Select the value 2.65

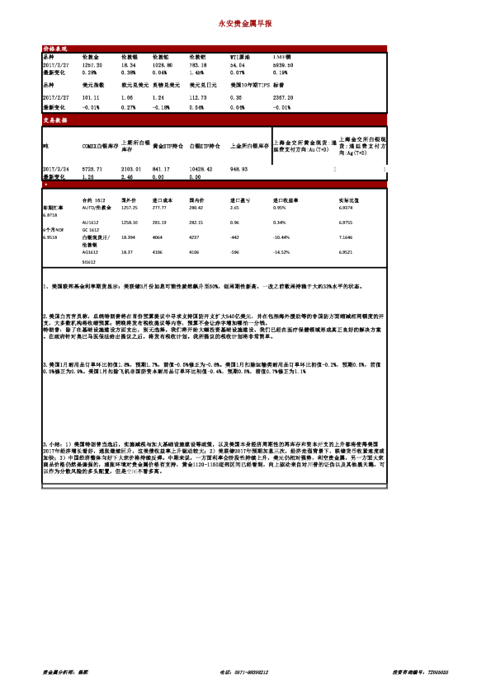point(234,208)
